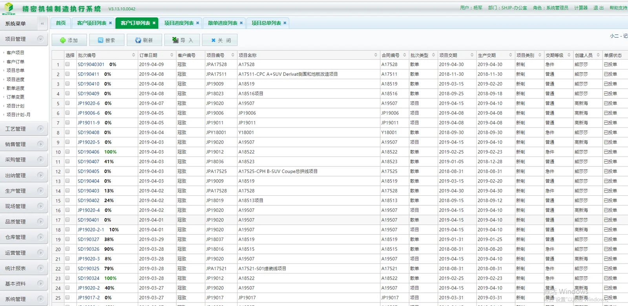Image resolution: width=628 pixels, height=306 pixels.
Task: Click the 退出 link in header
Action: pyautogui.click(x=599, y=8)
